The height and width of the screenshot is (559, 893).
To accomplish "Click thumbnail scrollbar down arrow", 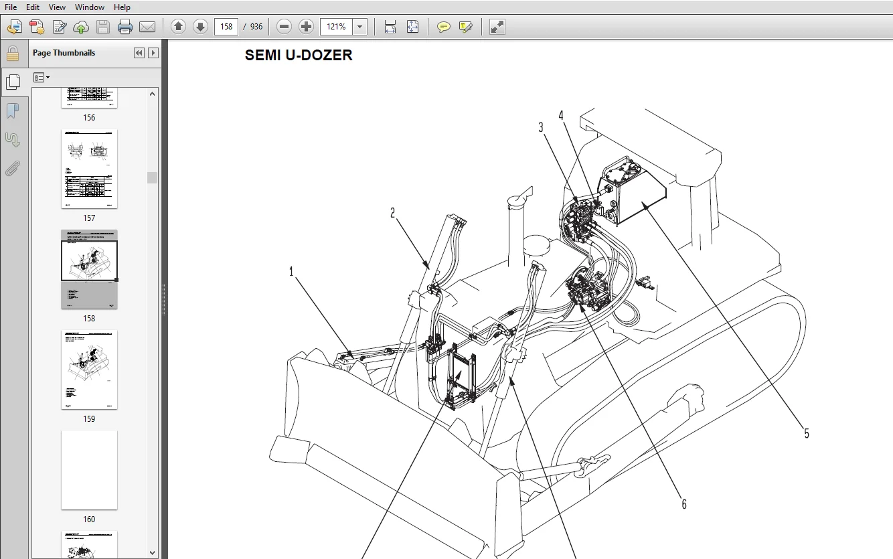I will (153, 552).
